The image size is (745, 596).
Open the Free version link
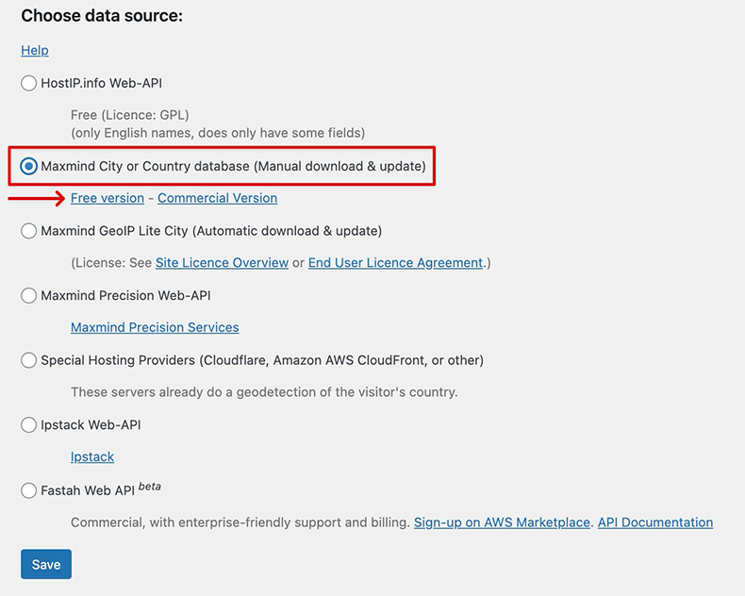[x=108, y=198]
